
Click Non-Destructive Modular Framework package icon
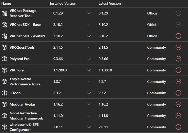click(x=4, y=116)
